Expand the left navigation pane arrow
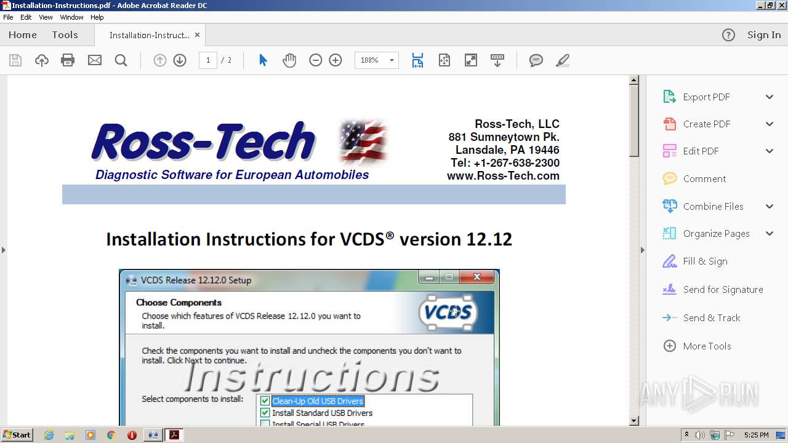 [x=4, y=250]
